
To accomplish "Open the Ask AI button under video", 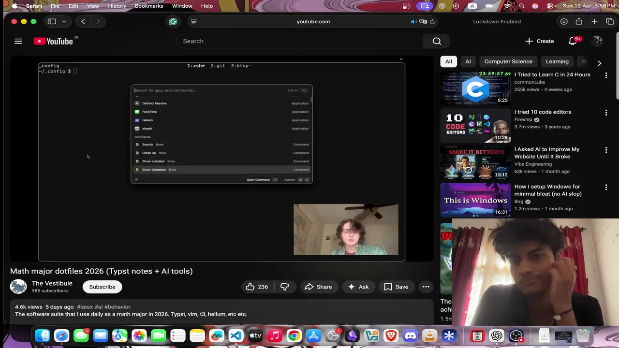I will (358, 287).
